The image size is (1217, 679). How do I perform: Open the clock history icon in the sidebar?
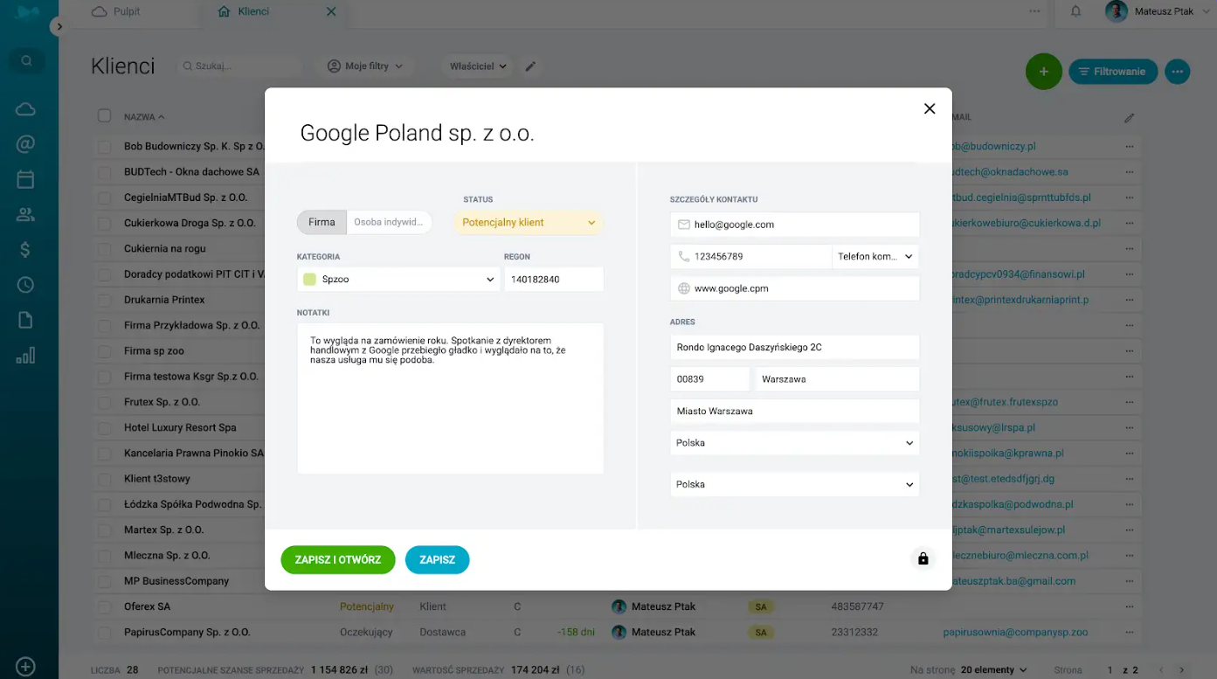[x=25, y=285]
